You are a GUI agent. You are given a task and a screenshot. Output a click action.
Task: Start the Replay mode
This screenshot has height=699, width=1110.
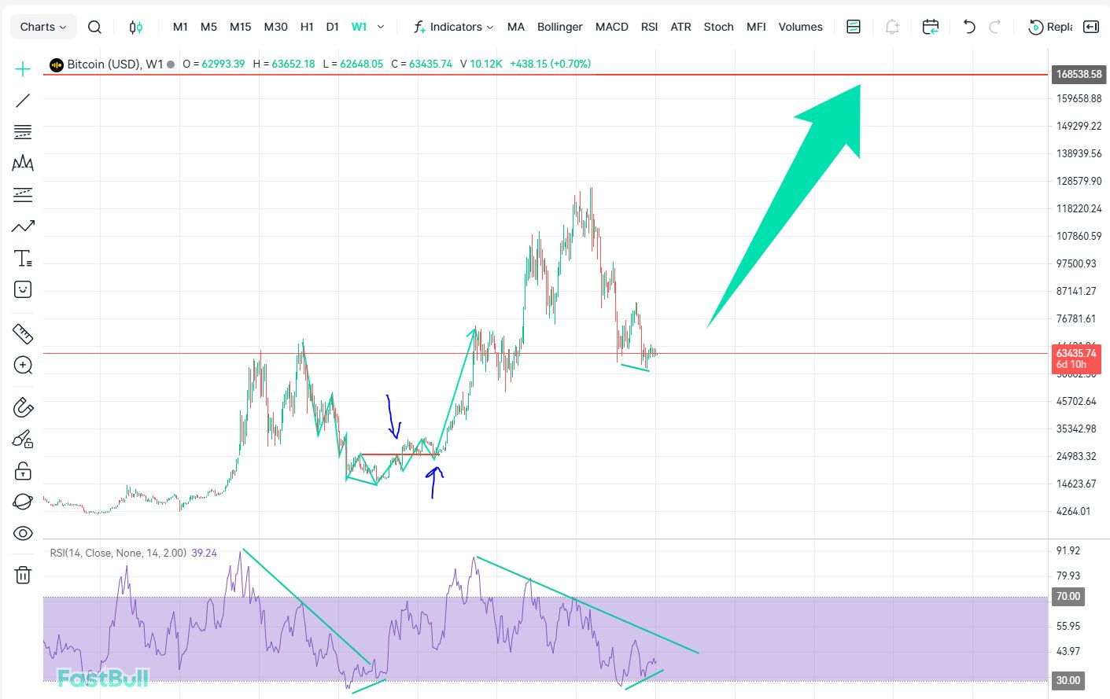tap(1050, 27)
